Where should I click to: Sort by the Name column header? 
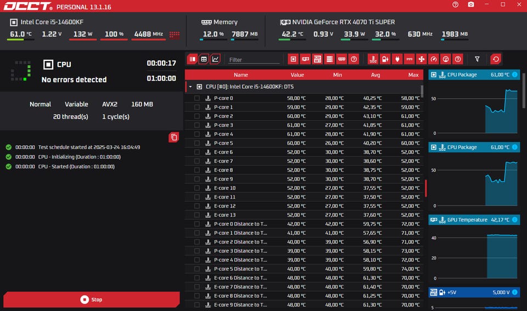click(240, 75)
